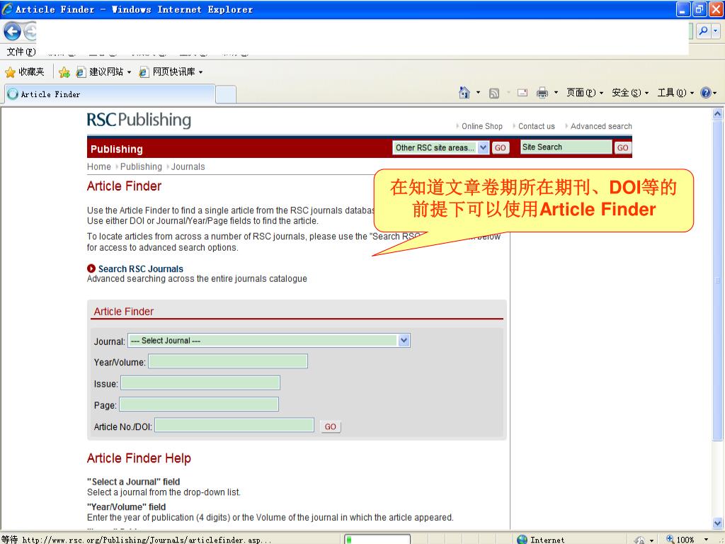Open the 安全(S) safety menu

(x=630, y=93)
